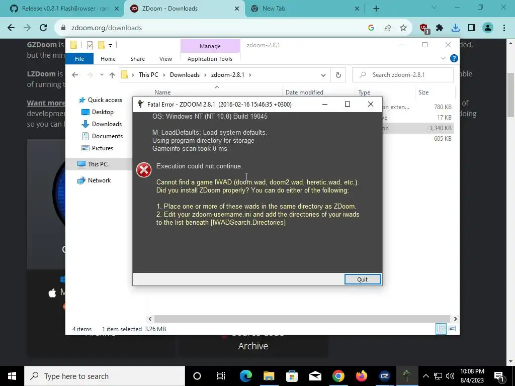
Task: Open the Home ribbon tab
Action: pyautogui.click(x=108, y=59)
